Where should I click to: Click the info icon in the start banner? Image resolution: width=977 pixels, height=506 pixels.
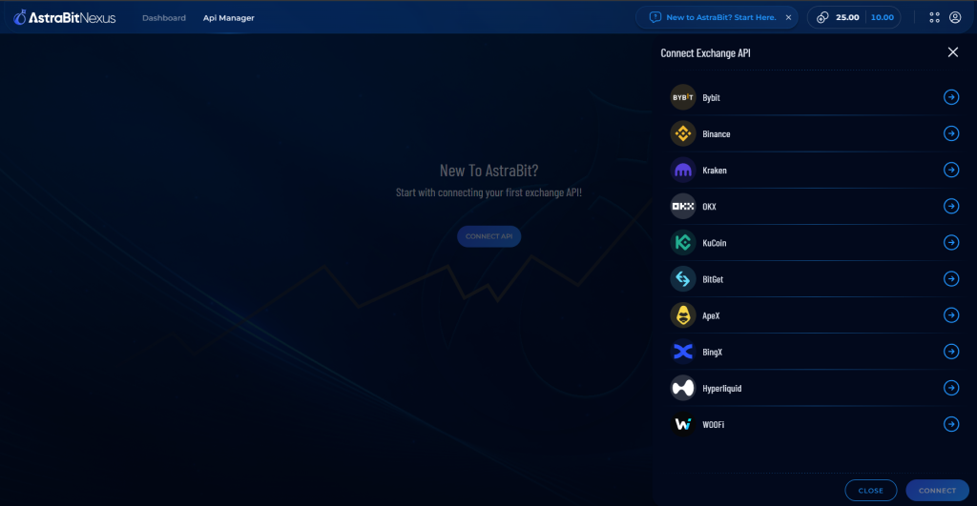point(655,17)
